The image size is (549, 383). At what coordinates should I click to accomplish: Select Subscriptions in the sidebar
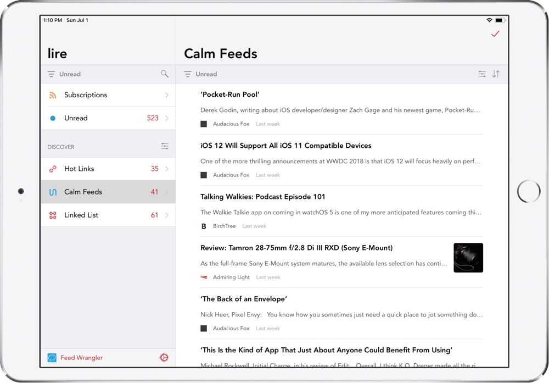pyautogui.click(x=108, y=95)
